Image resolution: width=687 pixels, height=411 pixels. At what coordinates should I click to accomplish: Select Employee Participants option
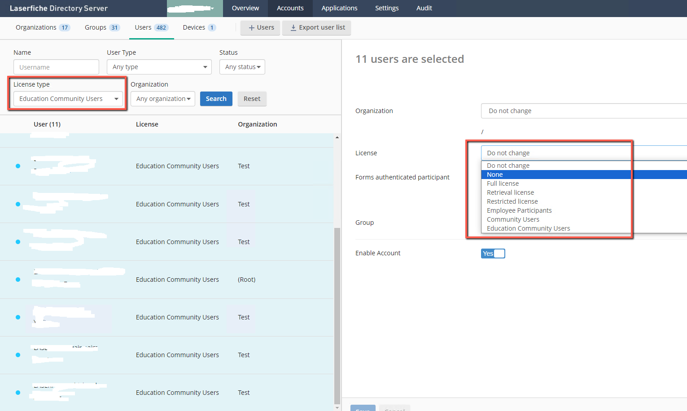click(x=584, y=210)
